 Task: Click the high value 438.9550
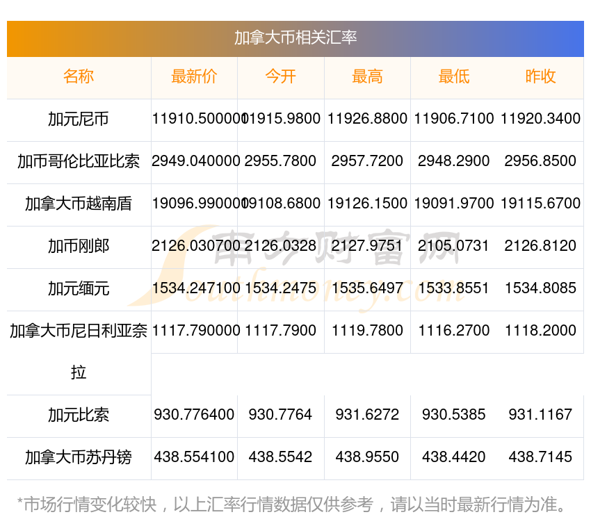pos(367,457)
